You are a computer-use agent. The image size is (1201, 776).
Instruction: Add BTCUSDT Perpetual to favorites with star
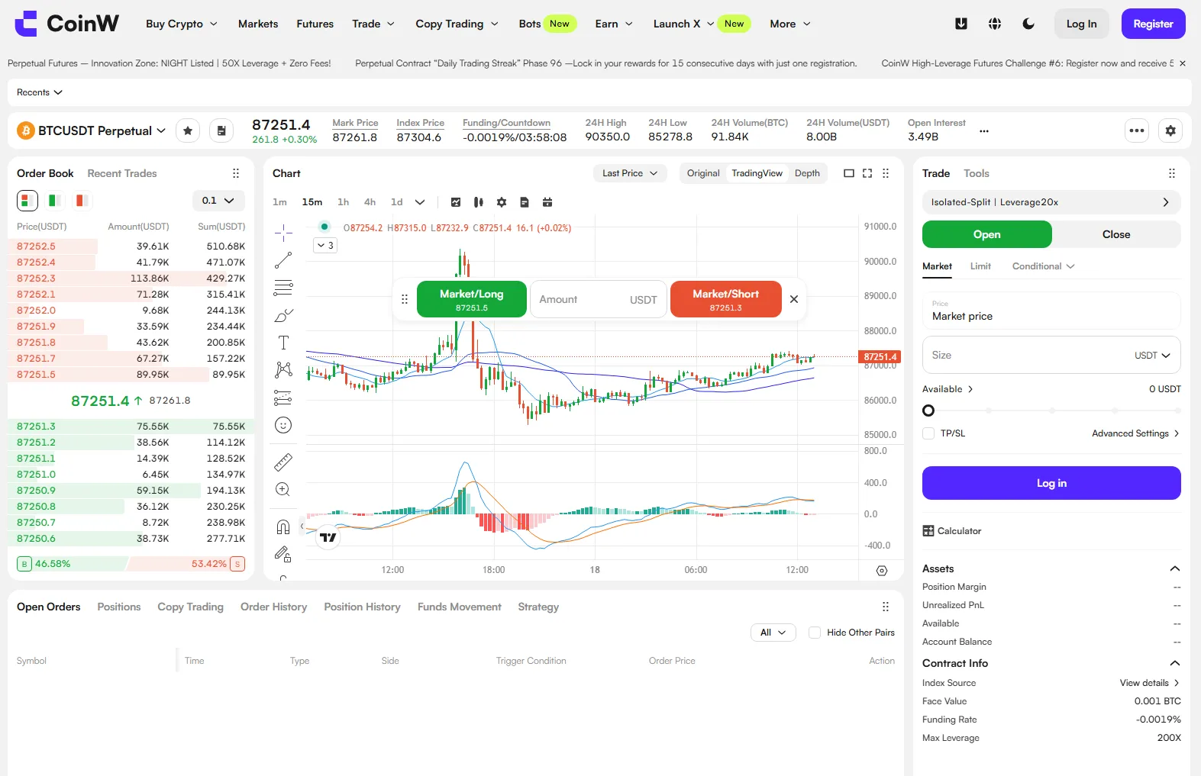(188, 130)
